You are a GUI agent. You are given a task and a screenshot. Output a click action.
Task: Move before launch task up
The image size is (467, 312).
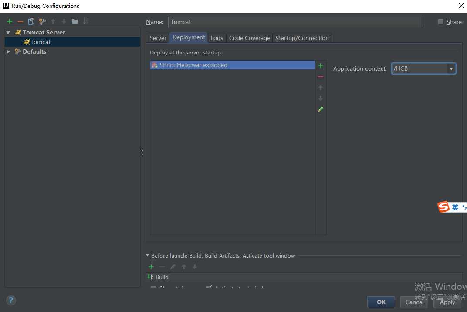pos(184,267)
